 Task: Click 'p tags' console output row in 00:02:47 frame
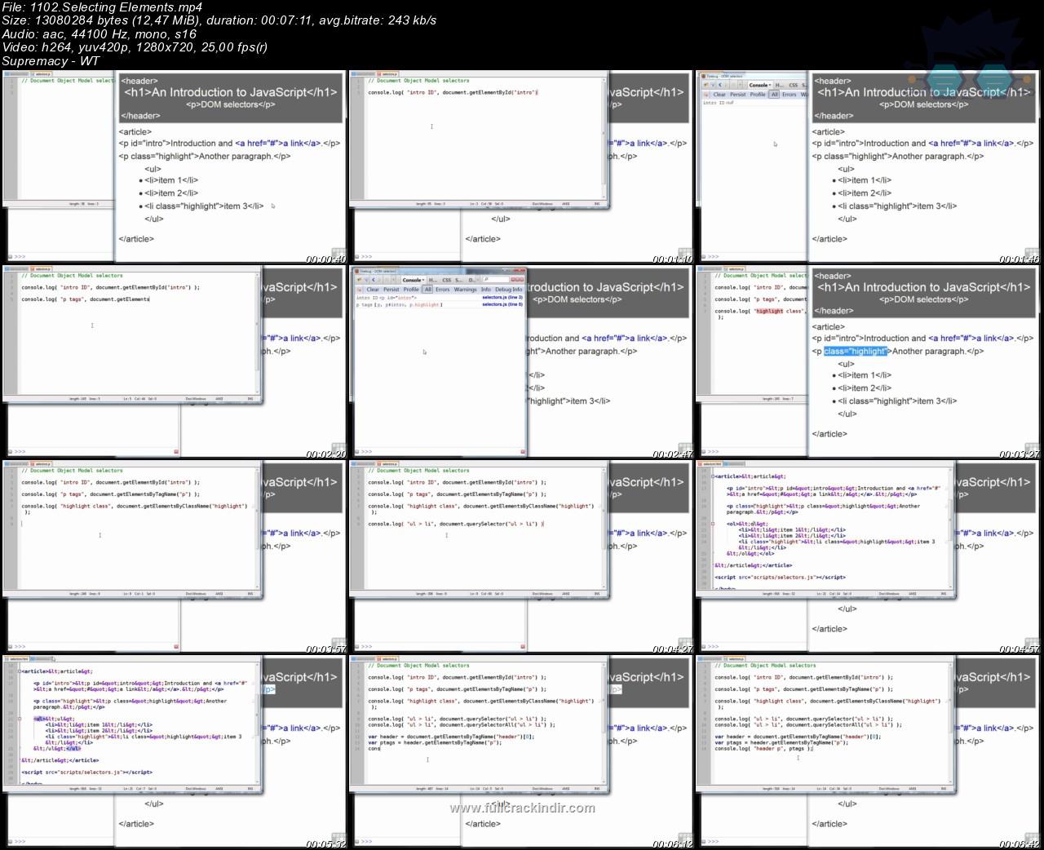pyautogui.click(x=439, y=304)
